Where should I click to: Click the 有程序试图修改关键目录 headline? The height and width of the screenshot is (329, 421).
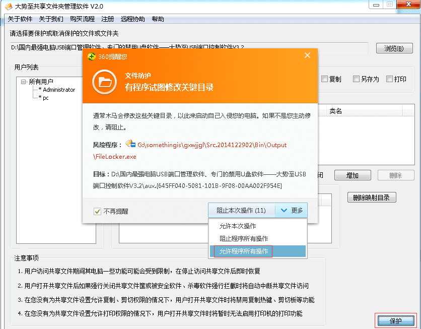(x=169, y=87)
